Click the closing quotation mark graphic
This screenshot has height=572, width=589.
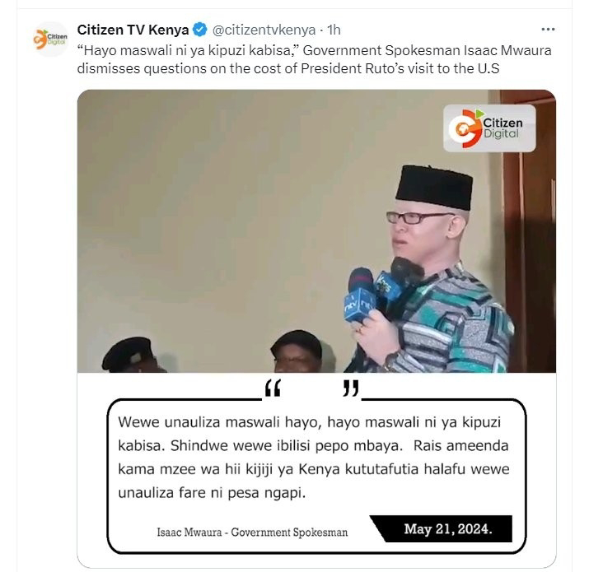(x=351, y=388)
